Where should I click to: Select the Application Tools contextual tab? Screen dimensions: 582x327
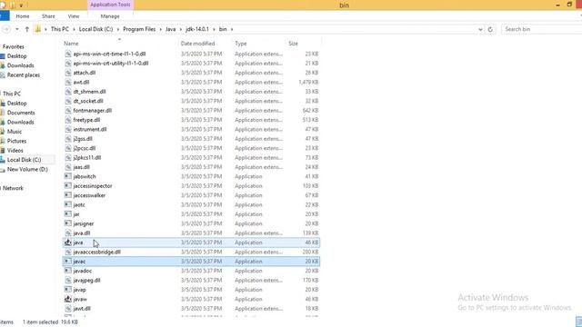coord(110,5)
